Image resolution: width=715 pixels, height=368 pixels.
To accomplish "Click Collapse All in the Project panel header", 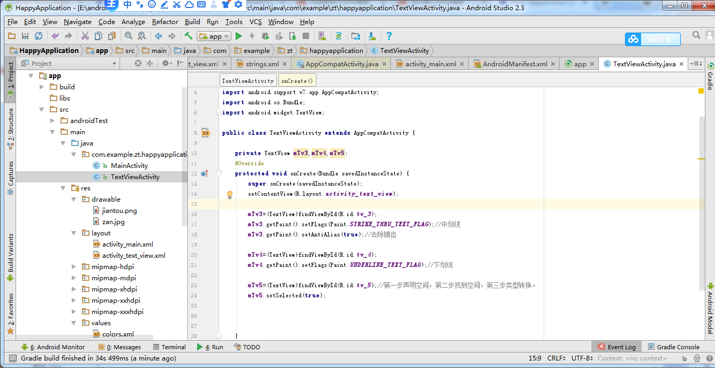I will 150,63.
